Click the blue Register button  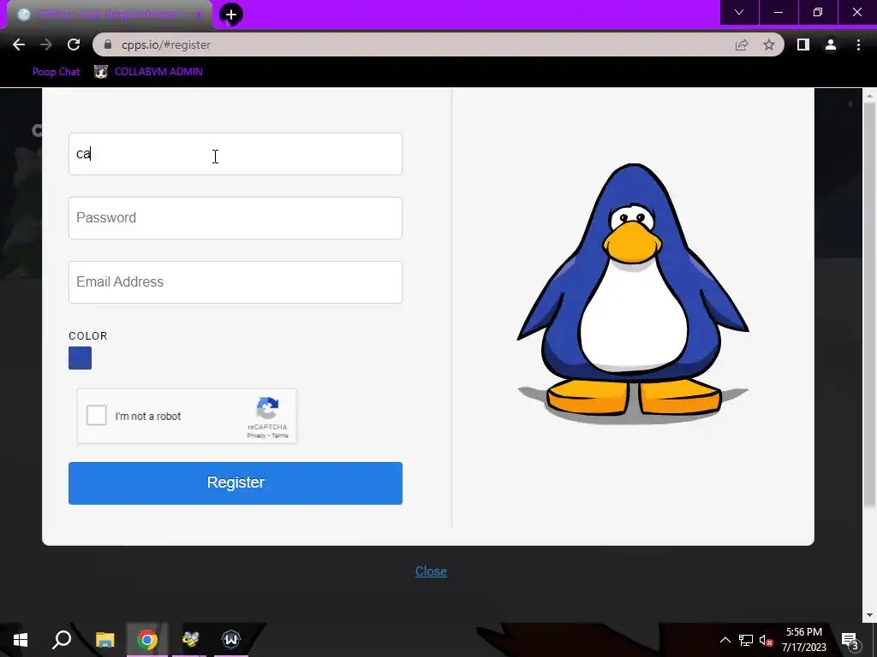235,483
